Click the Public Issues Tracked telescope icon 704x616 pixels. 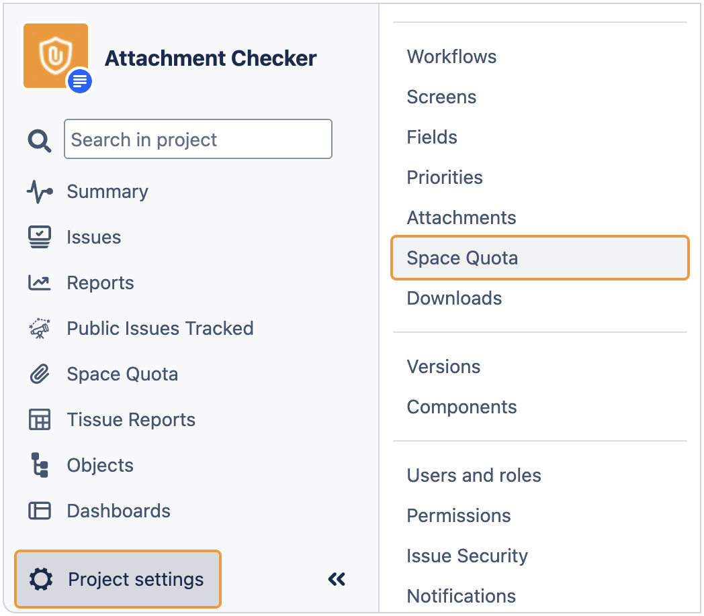pos(40,328)
